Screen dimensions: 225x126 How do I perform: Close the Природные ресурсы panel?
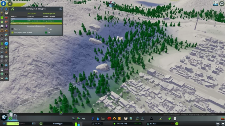[61, 9]
